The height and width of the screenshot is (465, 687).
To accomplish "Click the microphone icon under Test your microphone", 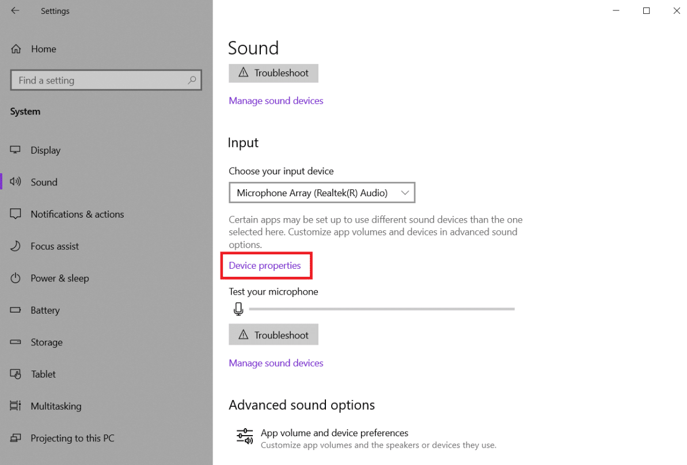I will pos(238,309).
